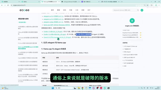Screen dimensions: 161x90
Task: Switch to the ProgramMine file tab
Action: point(70,2)
